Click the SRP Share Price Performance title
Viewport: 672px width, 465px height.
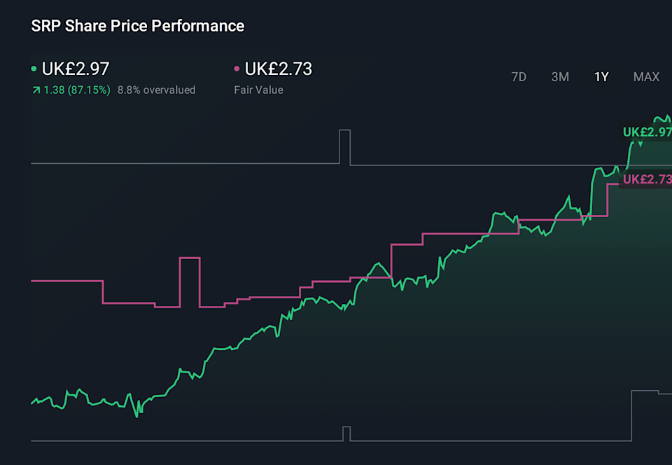point(138,26)
